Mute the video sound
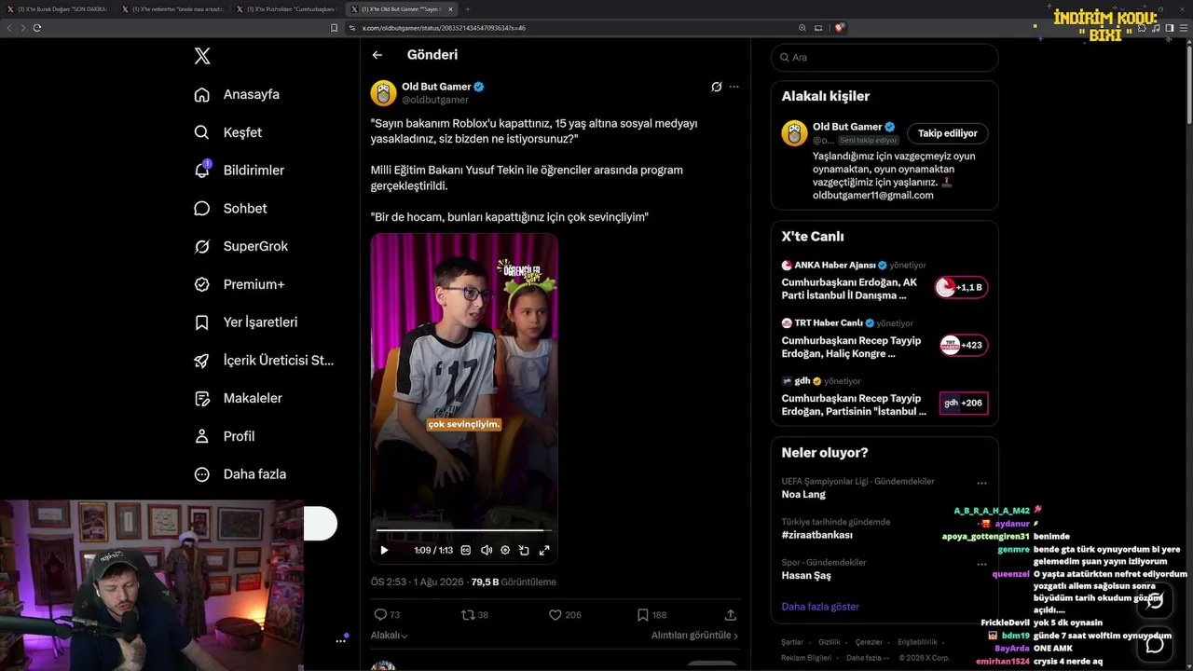This screenshot has height=671, width=1193. pyautogui.click(x=486, y=550)
